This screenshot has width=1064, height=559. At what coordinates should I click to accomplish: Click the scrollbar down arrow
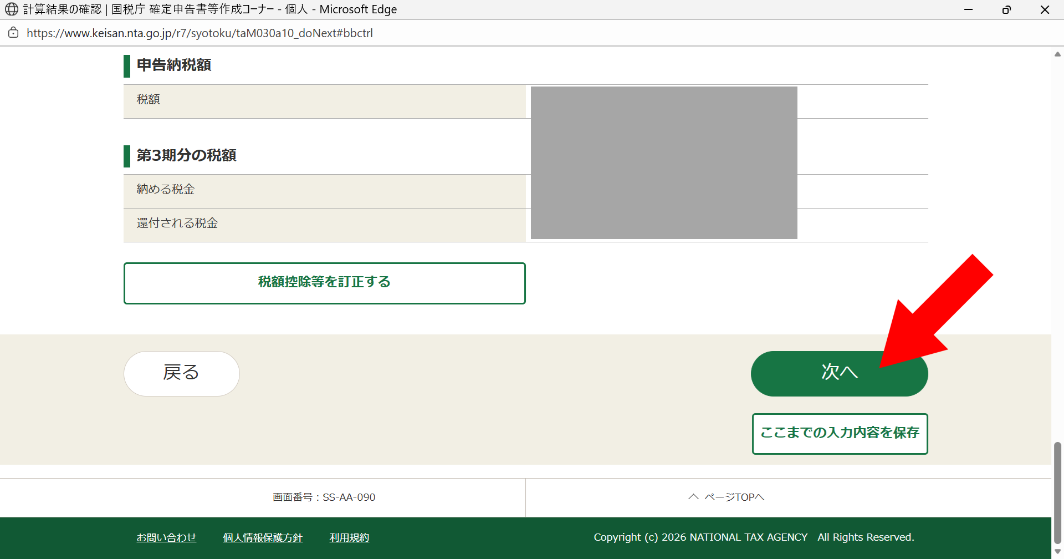[x=1057, y=551]
